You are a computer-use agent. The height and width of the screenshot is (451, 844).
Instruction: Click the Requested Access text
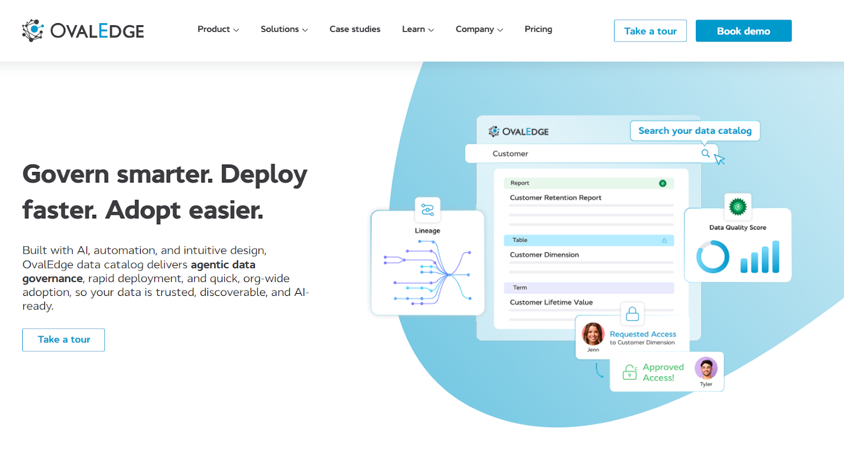643,334
